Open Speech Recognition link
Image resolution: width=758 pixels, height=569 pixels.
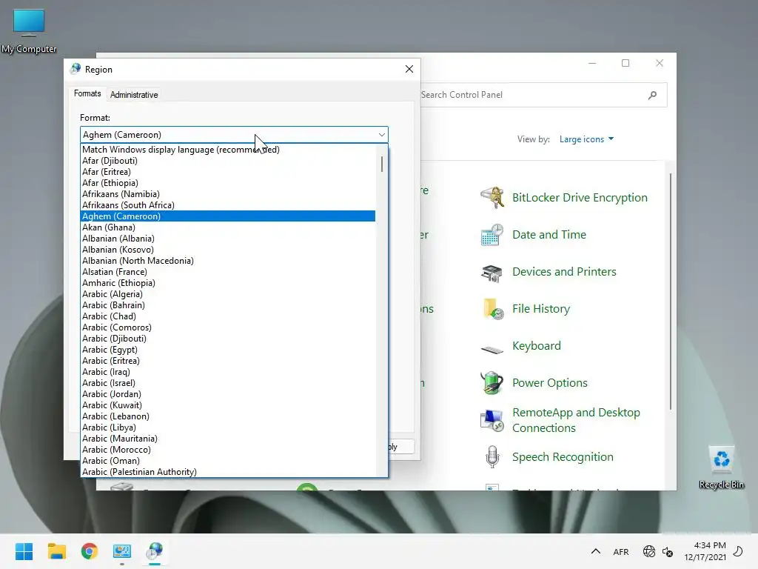tap(563, 456)
